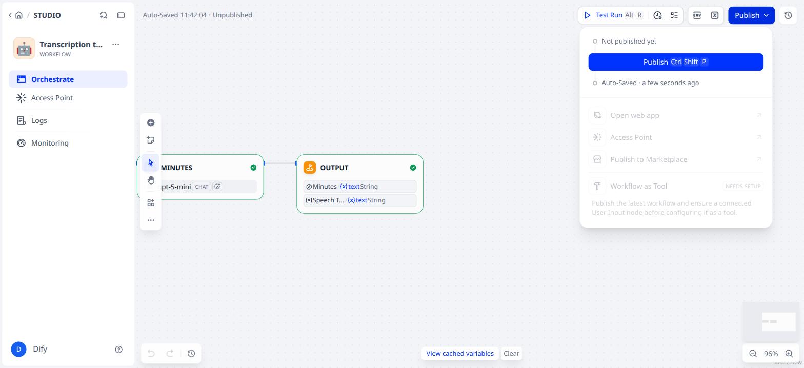Select the OUTPUT node on canvas

point(360,183)
